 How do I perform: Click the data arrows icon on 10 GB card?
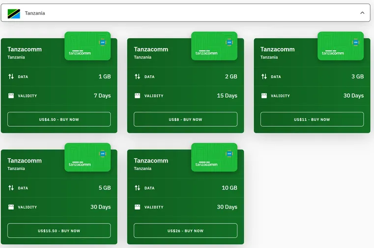tap(138, 188)
